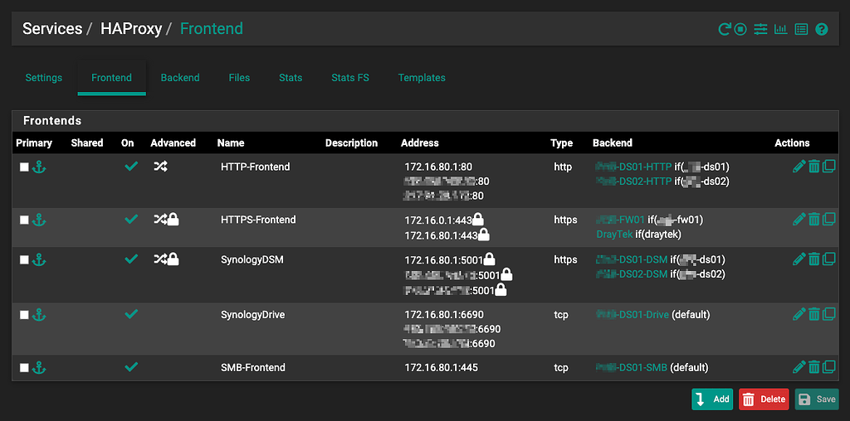Image resolution: width=850 pixels, height=421 pixels.
Task: Click the HTTPS-Frontend name text
Action: tap(258, 220)
